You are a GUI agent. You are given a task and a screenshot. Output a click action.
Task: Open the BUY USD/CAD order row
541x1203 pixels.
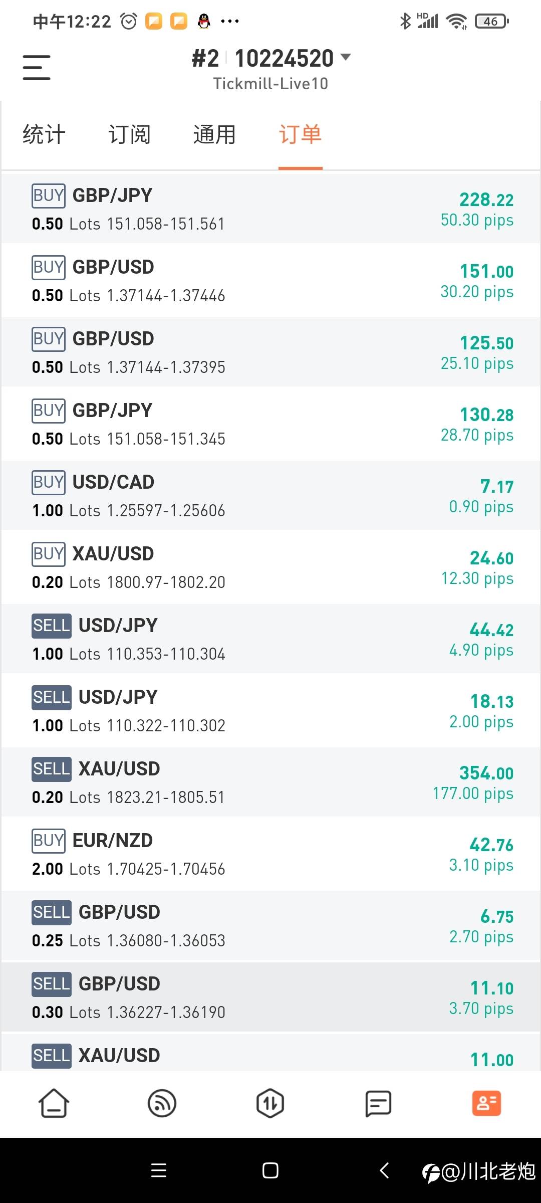coord(270,495)
